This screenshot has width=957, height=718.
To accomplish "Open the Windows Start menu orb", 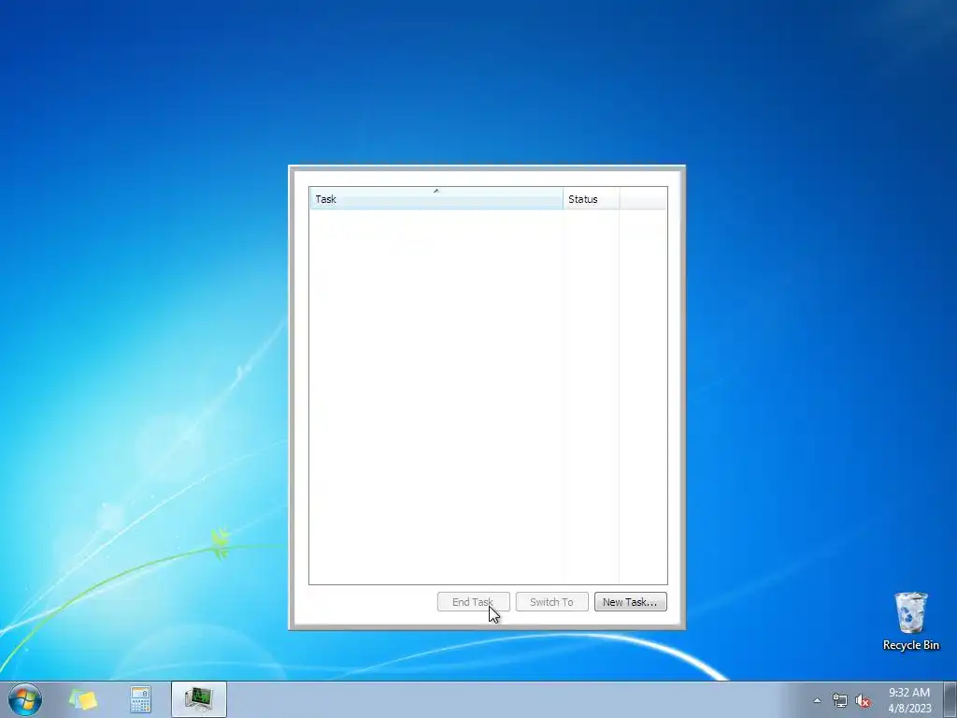I will 25,699.
